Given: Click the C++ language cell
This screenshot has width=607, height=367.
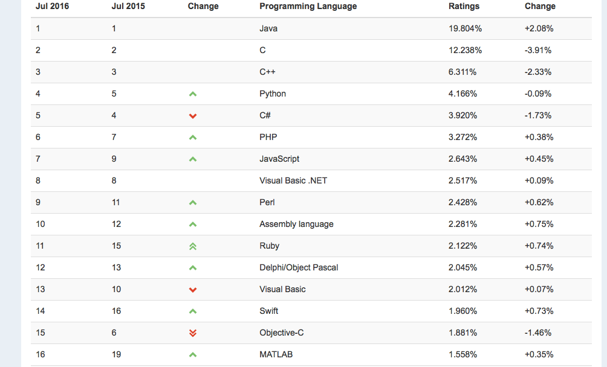Looking at the screenshot, I should click(267, 72).
